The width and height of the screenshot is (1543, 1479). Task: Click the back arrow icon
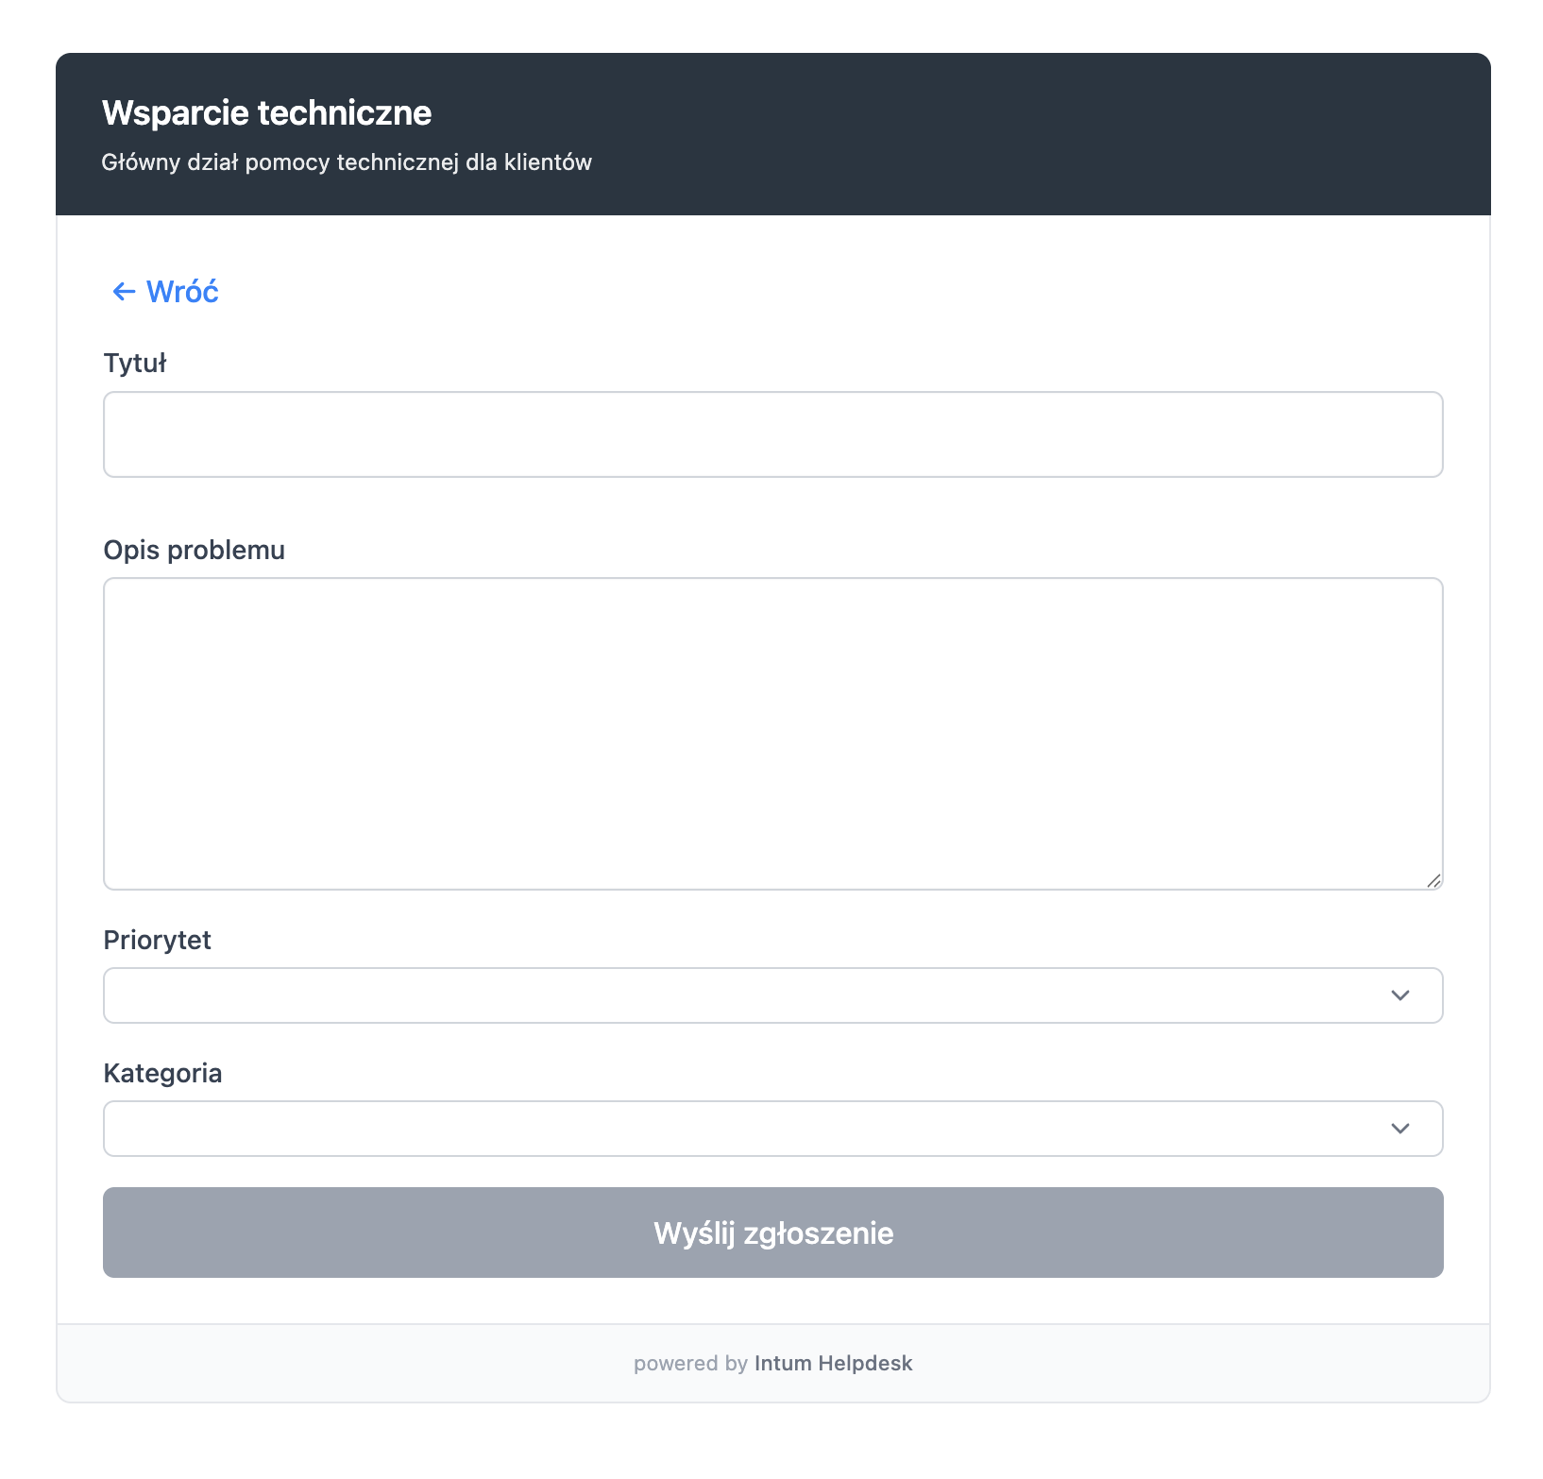[124, 292]
